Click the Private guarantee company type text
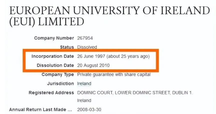Viewport: 216px width, 114px height. [x=114, y=74]
